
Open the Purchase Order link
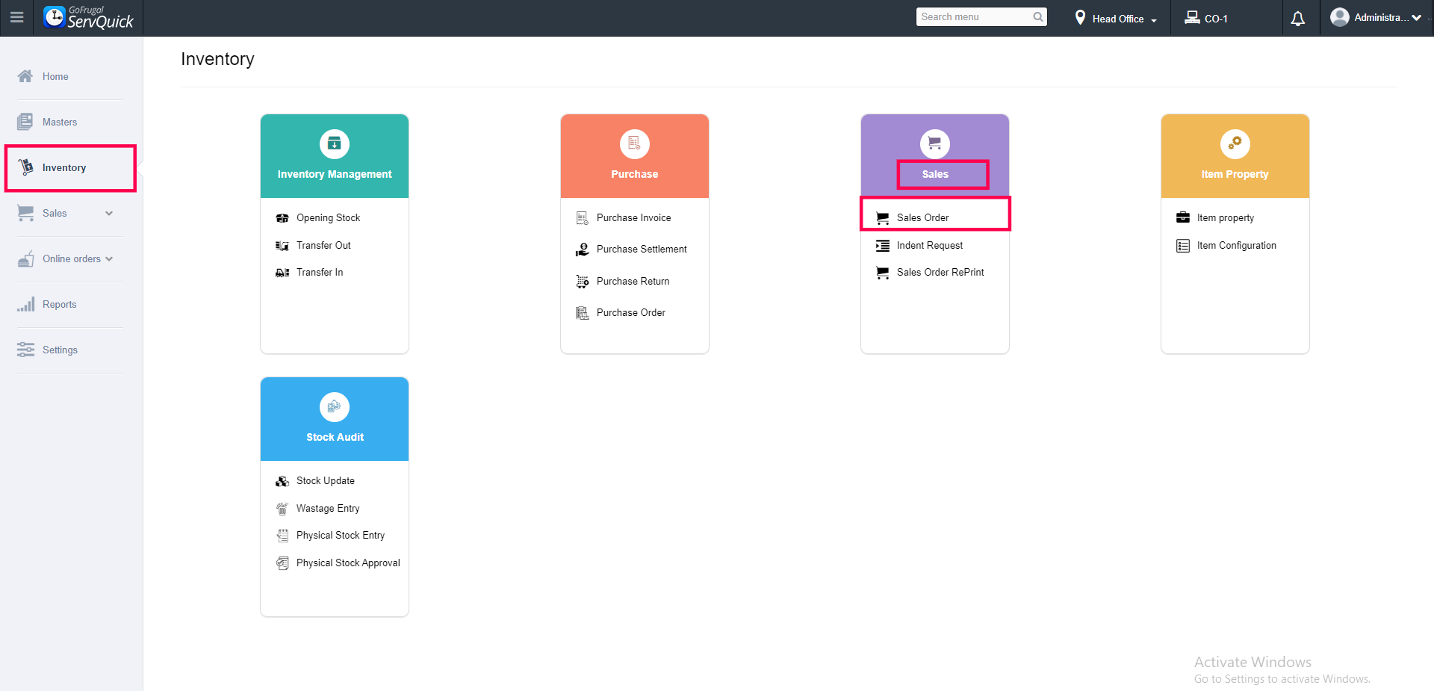(x=631, y=313)
